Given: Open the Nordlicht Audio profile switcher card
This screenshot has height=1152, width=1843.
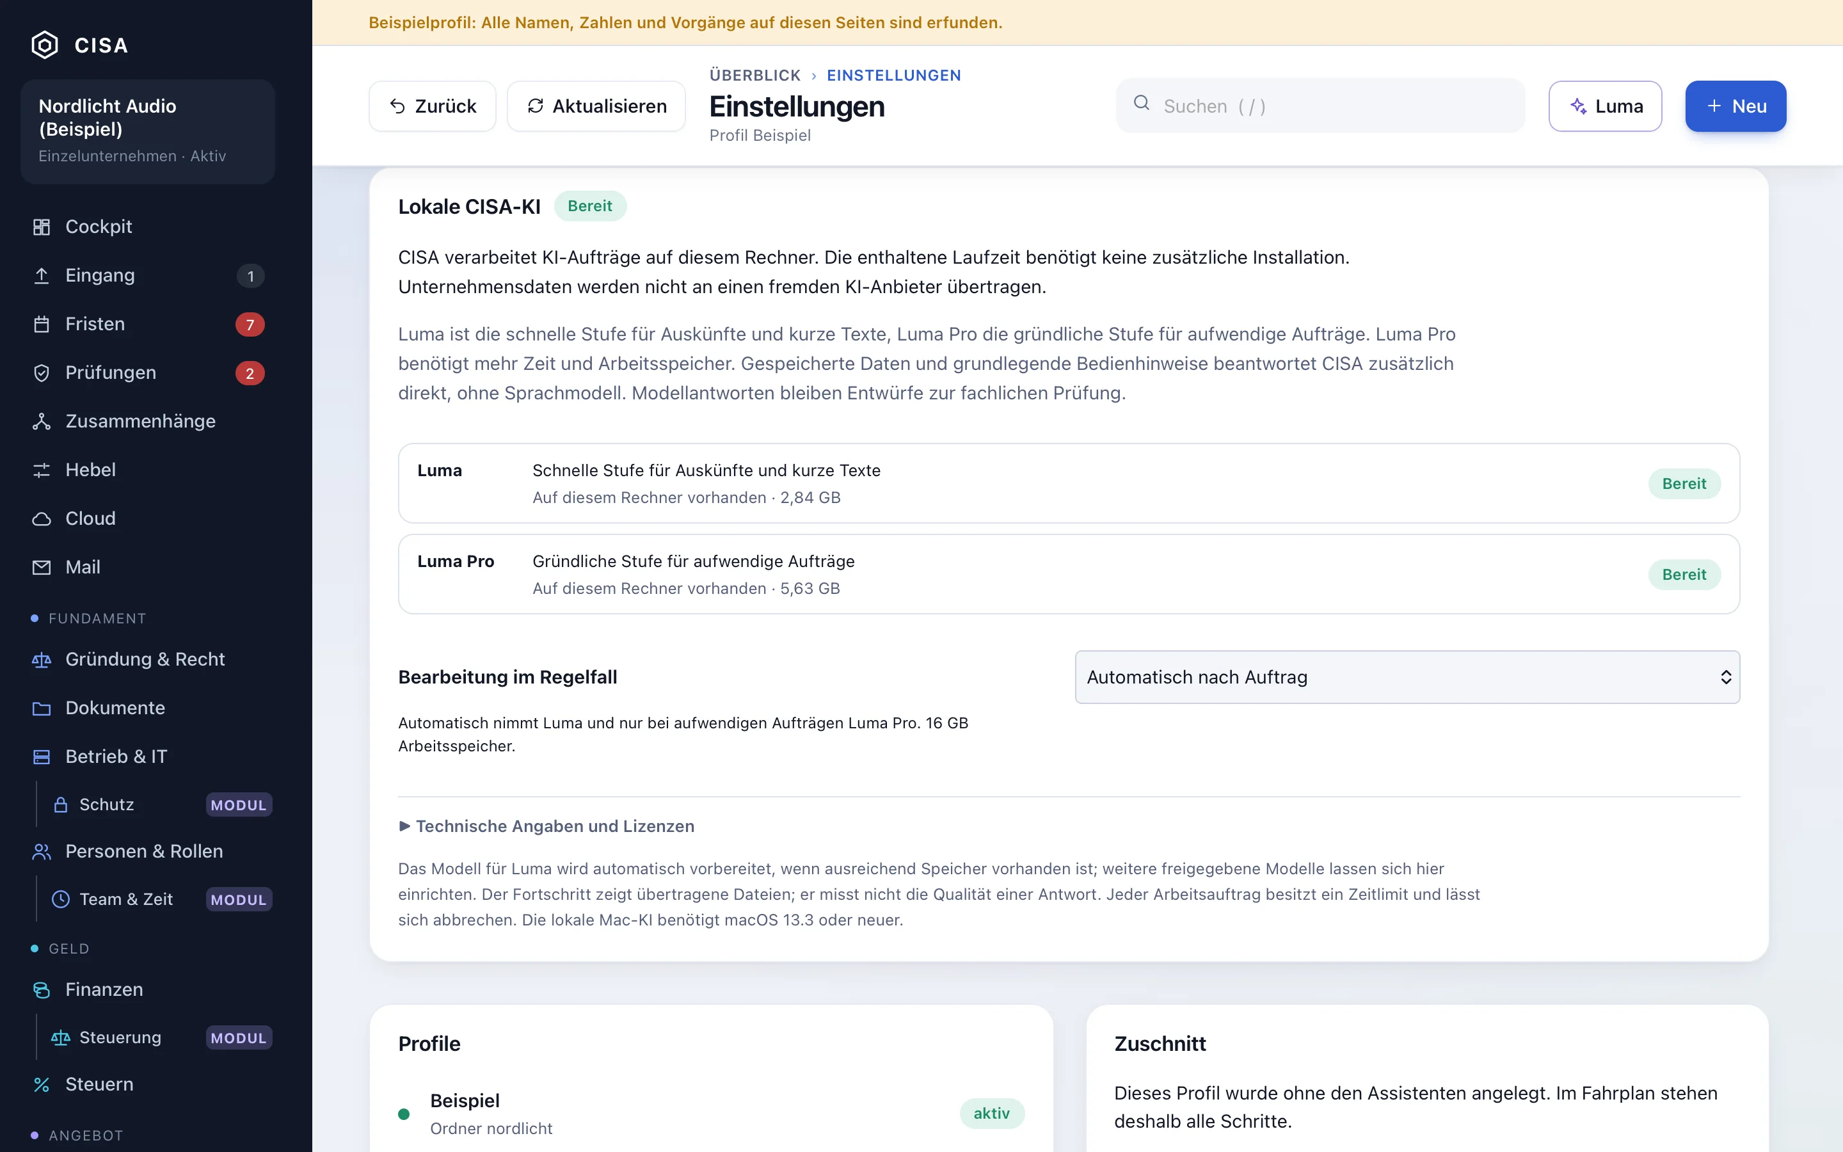Looking at the screenshot, I should 148,131.
